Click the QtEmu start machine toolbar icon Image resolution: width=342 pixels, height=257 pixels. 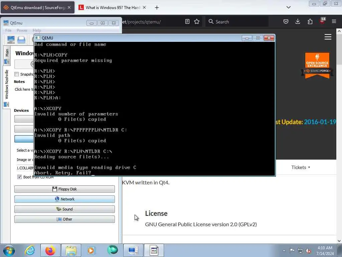point(11,39)
